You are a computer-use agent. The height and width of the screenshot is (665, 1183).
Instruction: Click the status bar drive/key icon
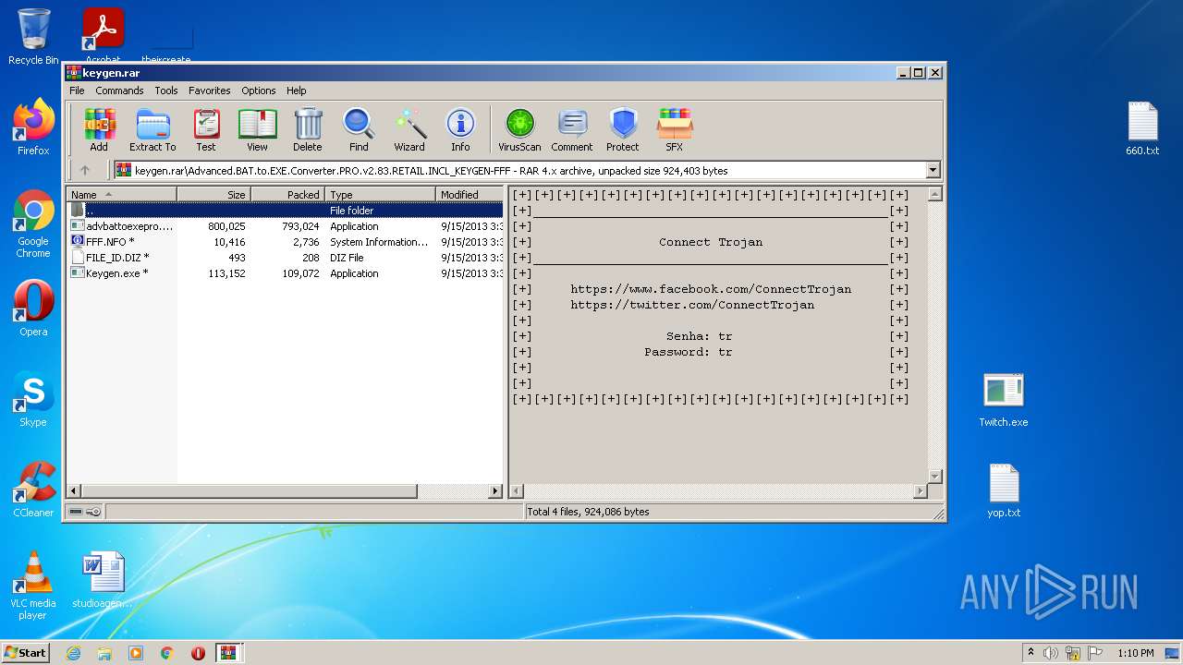[85, 512]
